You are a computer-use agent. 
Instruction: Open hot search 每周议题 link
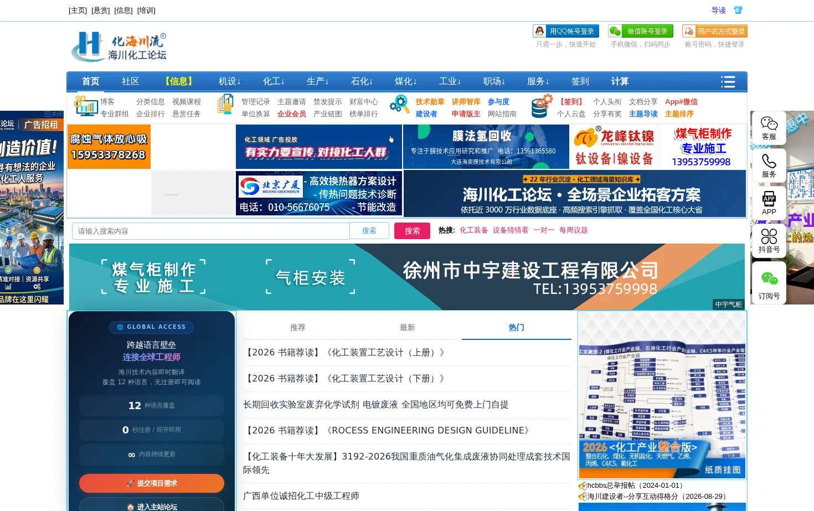tap(574, 230)
